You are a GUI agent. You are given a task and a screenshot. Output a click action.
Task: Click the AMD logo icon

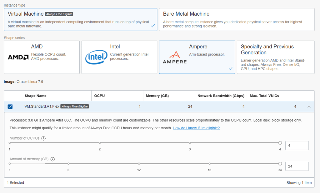point(18,57)
